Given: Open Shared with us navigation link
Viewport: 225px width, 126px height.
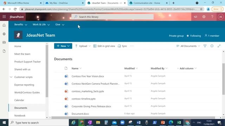Looking at the screenshot, I should tap(22, 69).
